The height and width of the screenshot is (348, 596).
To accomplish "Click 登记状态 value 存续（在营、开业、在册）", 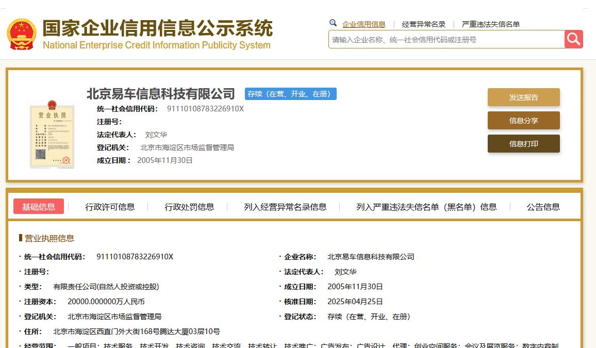I will (369, 317).
